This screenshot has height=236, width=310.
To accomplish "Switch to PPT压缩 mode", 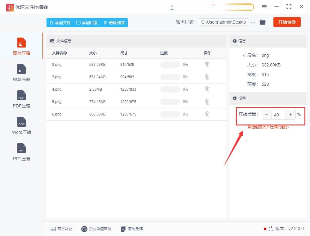I will click(21, 152).
